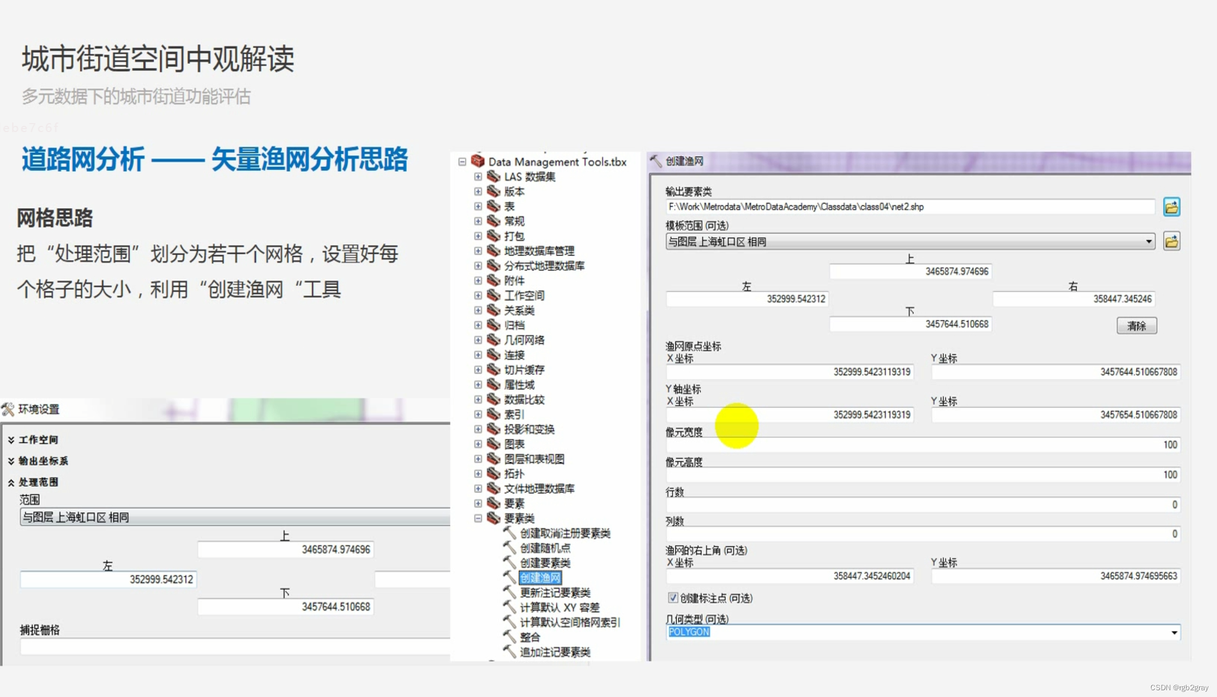Open template extent browse folder icon
This screenshot has height=697, width=1217.
click(x=1171, y=242)
